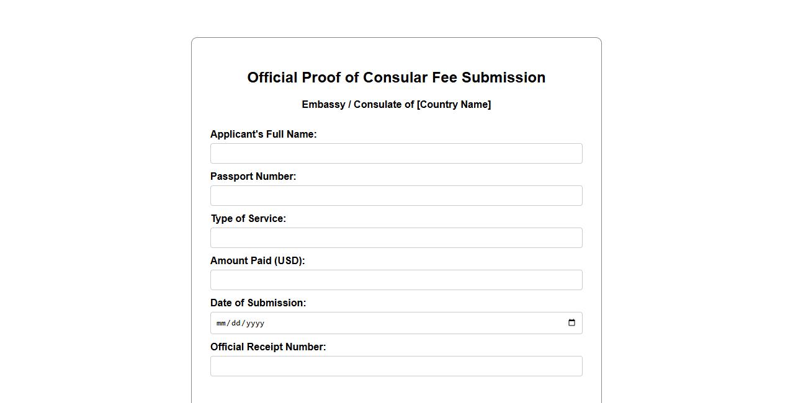Screen dimensions: 793x403
Task: Click the Applicant's Full Name input field
Action: pos(396,154)
